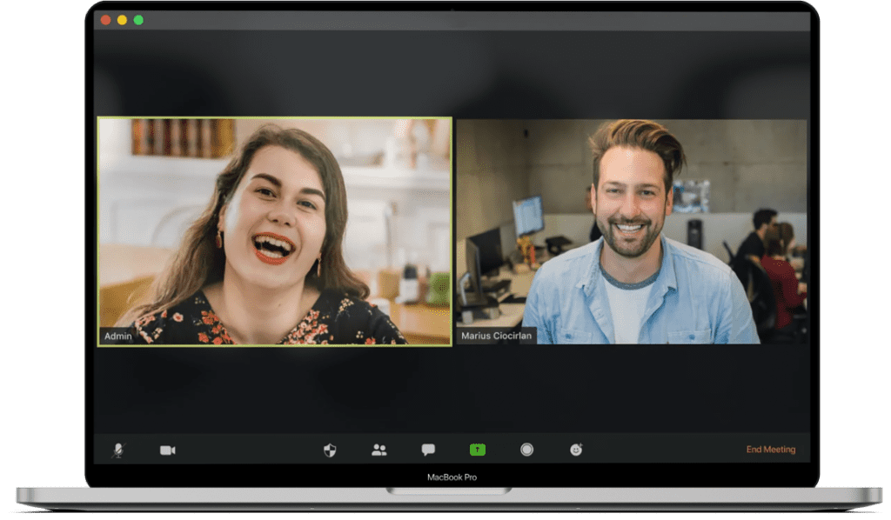Select the Admin video tile
Image resolution: width=891 pixels, height=520 pixels.
[x=275, y=231]
